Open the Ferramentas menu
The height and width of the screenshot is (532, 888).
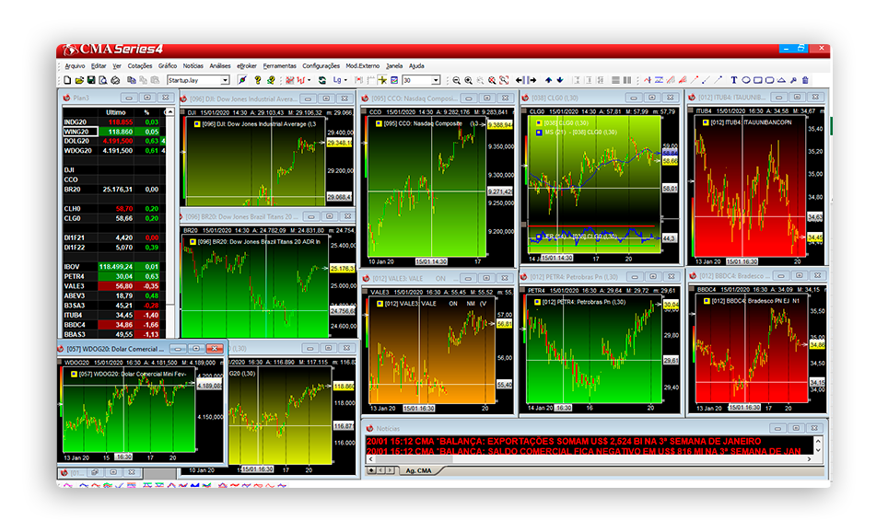[280, 66]
